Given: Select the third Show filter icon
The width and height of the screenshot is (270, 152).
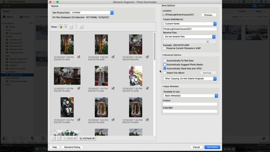Looking at the screenshot, I should pyautogui.click(x=71, y=27).
